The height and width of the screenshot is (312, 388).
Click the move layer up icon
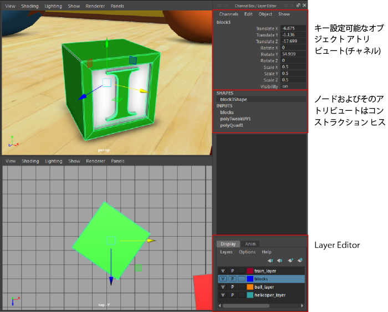click(270, 260)
